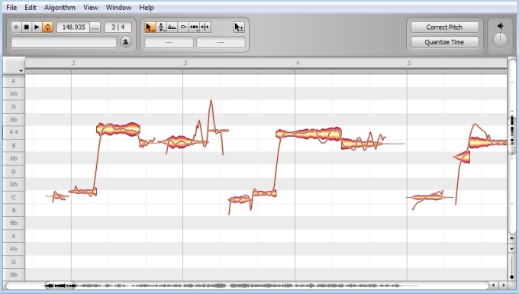Click the 'Bb' pitch ruler label
Image resolution: width=519 pixels, height=294 pixels.
click(14, 223)
